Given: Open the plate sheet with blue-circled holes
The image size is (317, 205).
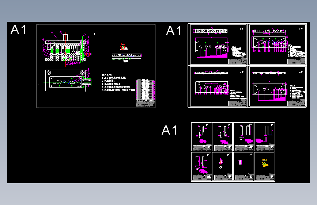Looking at the screenshot, I should pyautogui.click(x=278, y=44).
